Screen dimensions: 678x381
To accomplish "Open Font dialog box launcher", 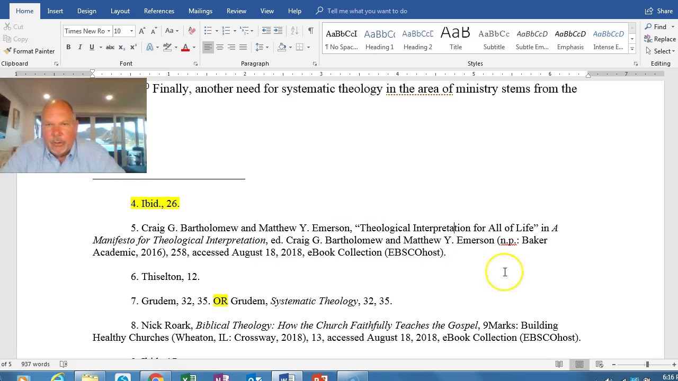I will pyautogui.click(x=195, y=64).
